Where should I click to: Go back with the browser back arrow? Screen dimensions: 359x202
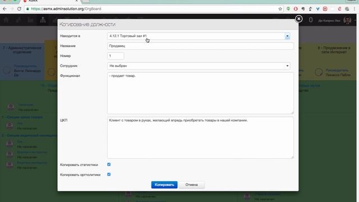click(x=4, y=9)
